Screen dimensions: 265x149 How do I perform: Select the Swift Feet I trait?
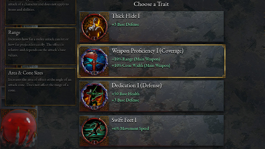124,120
